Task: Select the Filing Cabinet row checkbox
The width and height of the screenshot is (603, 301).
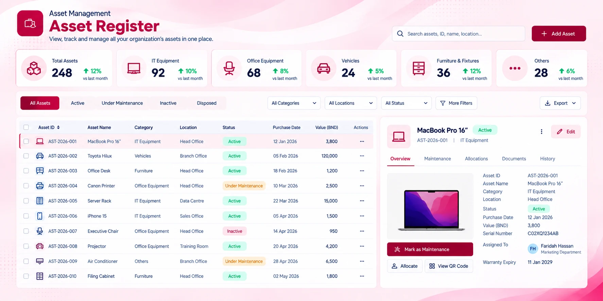Action: coord(26,276)
